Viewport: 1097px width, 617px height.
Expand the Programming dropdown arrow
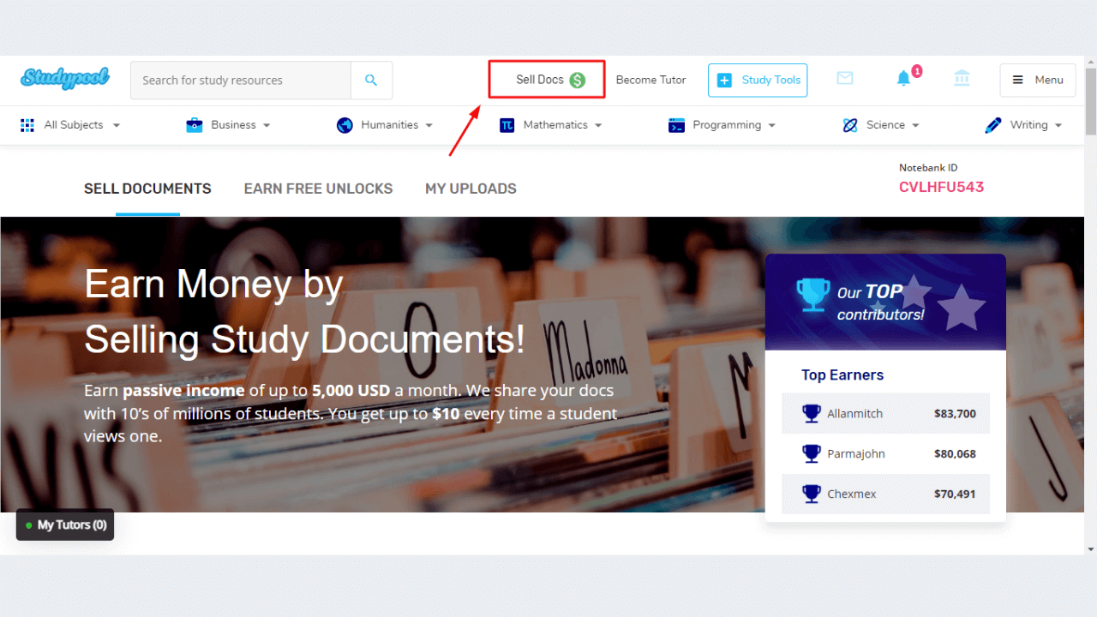(x=771, y=126)
